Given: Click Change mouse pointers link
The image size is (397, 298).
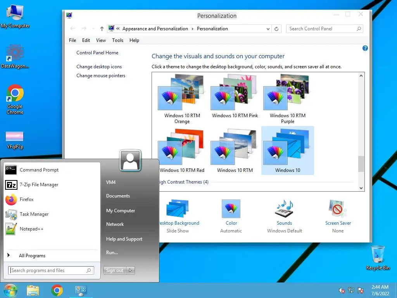Looking at the screenshot, I should pyautogui.click(x=101, y=76).
